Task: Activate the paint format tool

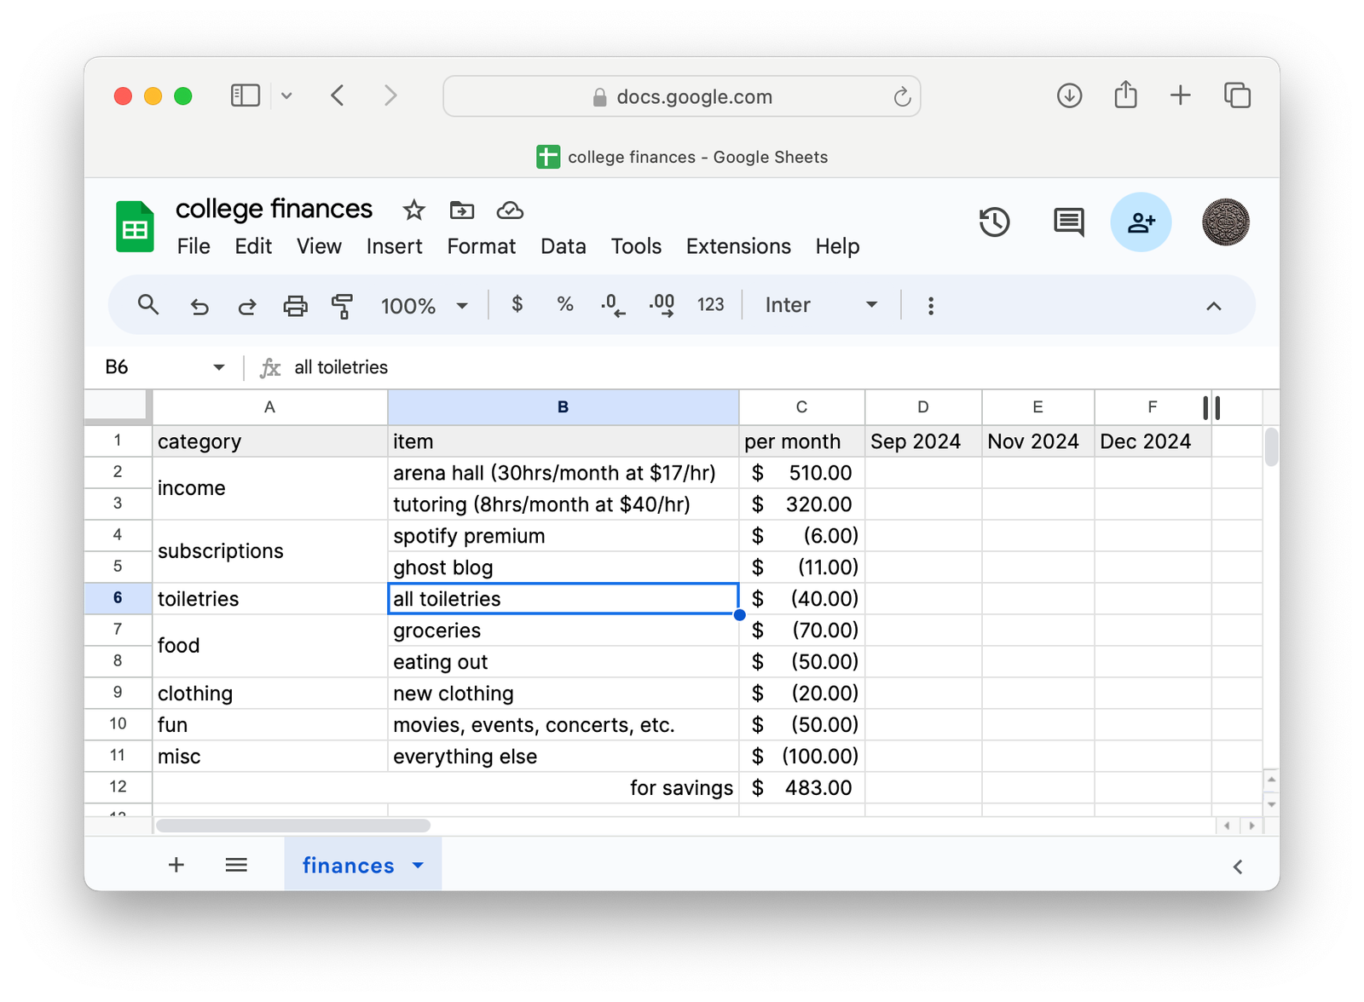Action: [342, 306]
